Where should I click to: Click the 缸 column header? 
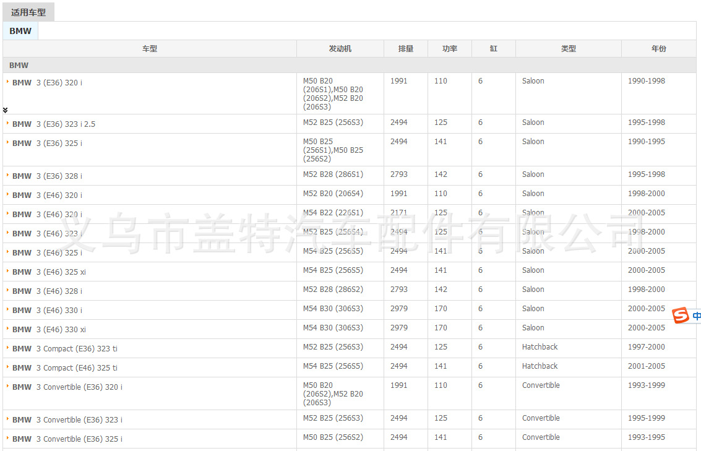494,49
